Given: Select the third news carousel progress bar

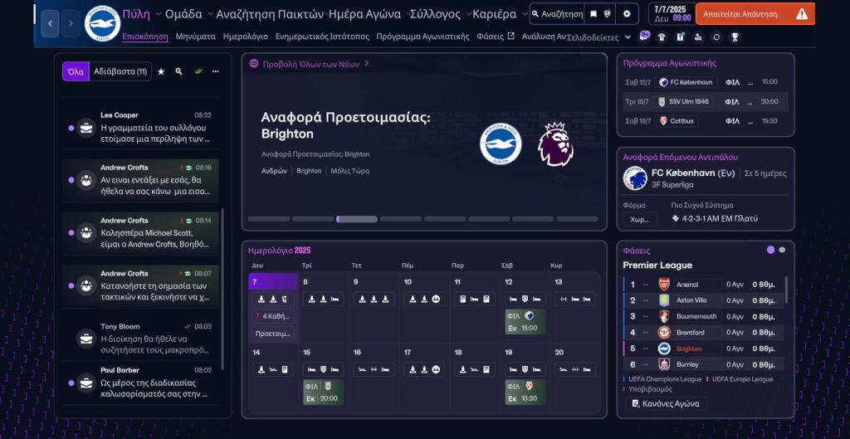Looking at the screenshot, I should (356, 219).
